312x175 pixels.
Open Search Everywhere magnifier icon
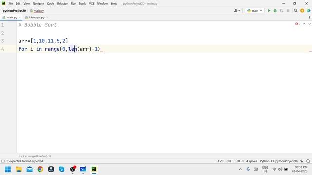296,11
